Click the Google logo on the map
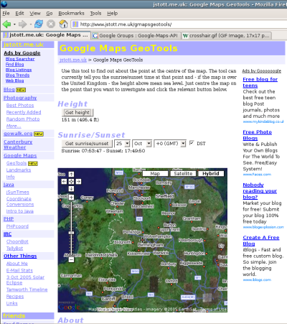The width and height of the screenshot is (287, 324). click(69, 307)
